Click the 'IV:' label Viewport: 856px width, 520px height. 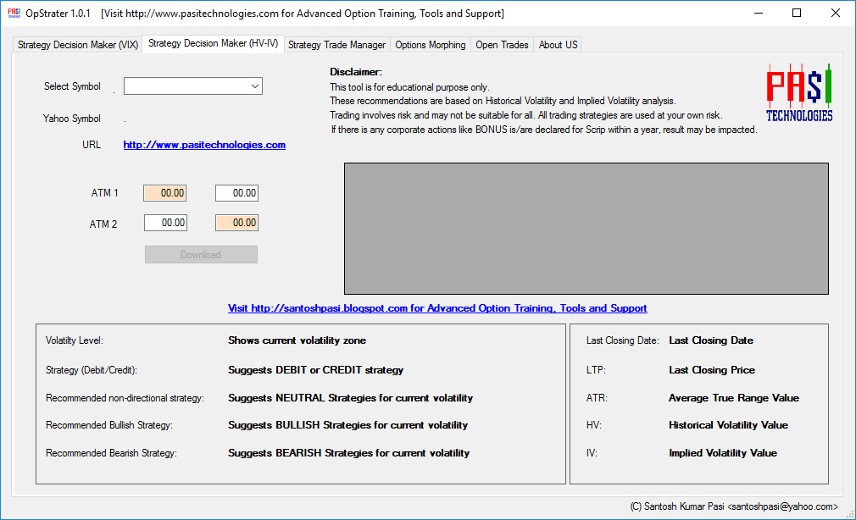coord(592,453)
